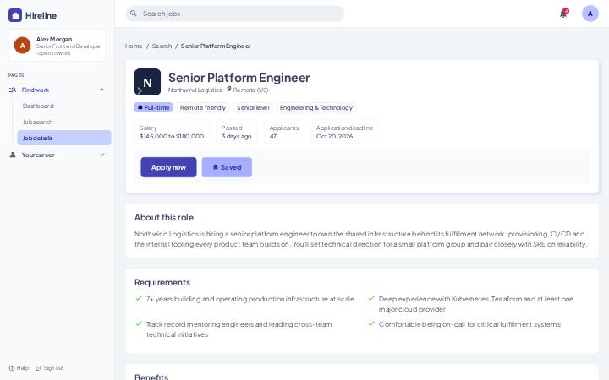609x380 pixels.
Task: Go to Home breadcrumb
Action: [x=134, y=46]
